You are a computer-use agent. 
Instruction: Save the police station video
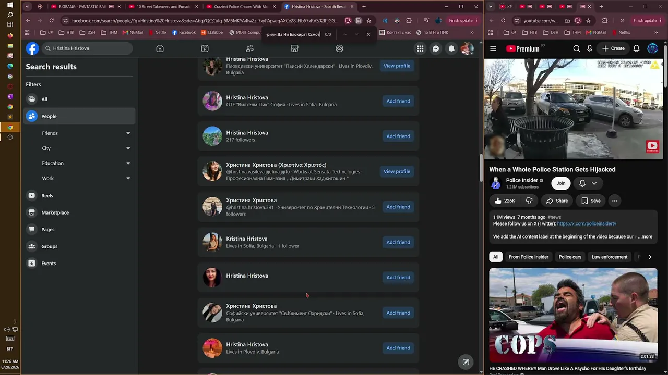(x=591, y=201)
